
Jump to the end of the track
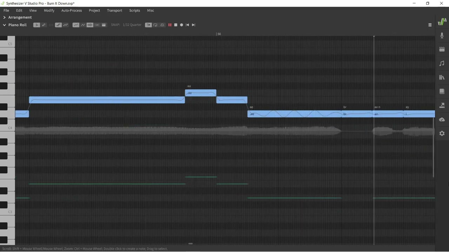point(193,25)
